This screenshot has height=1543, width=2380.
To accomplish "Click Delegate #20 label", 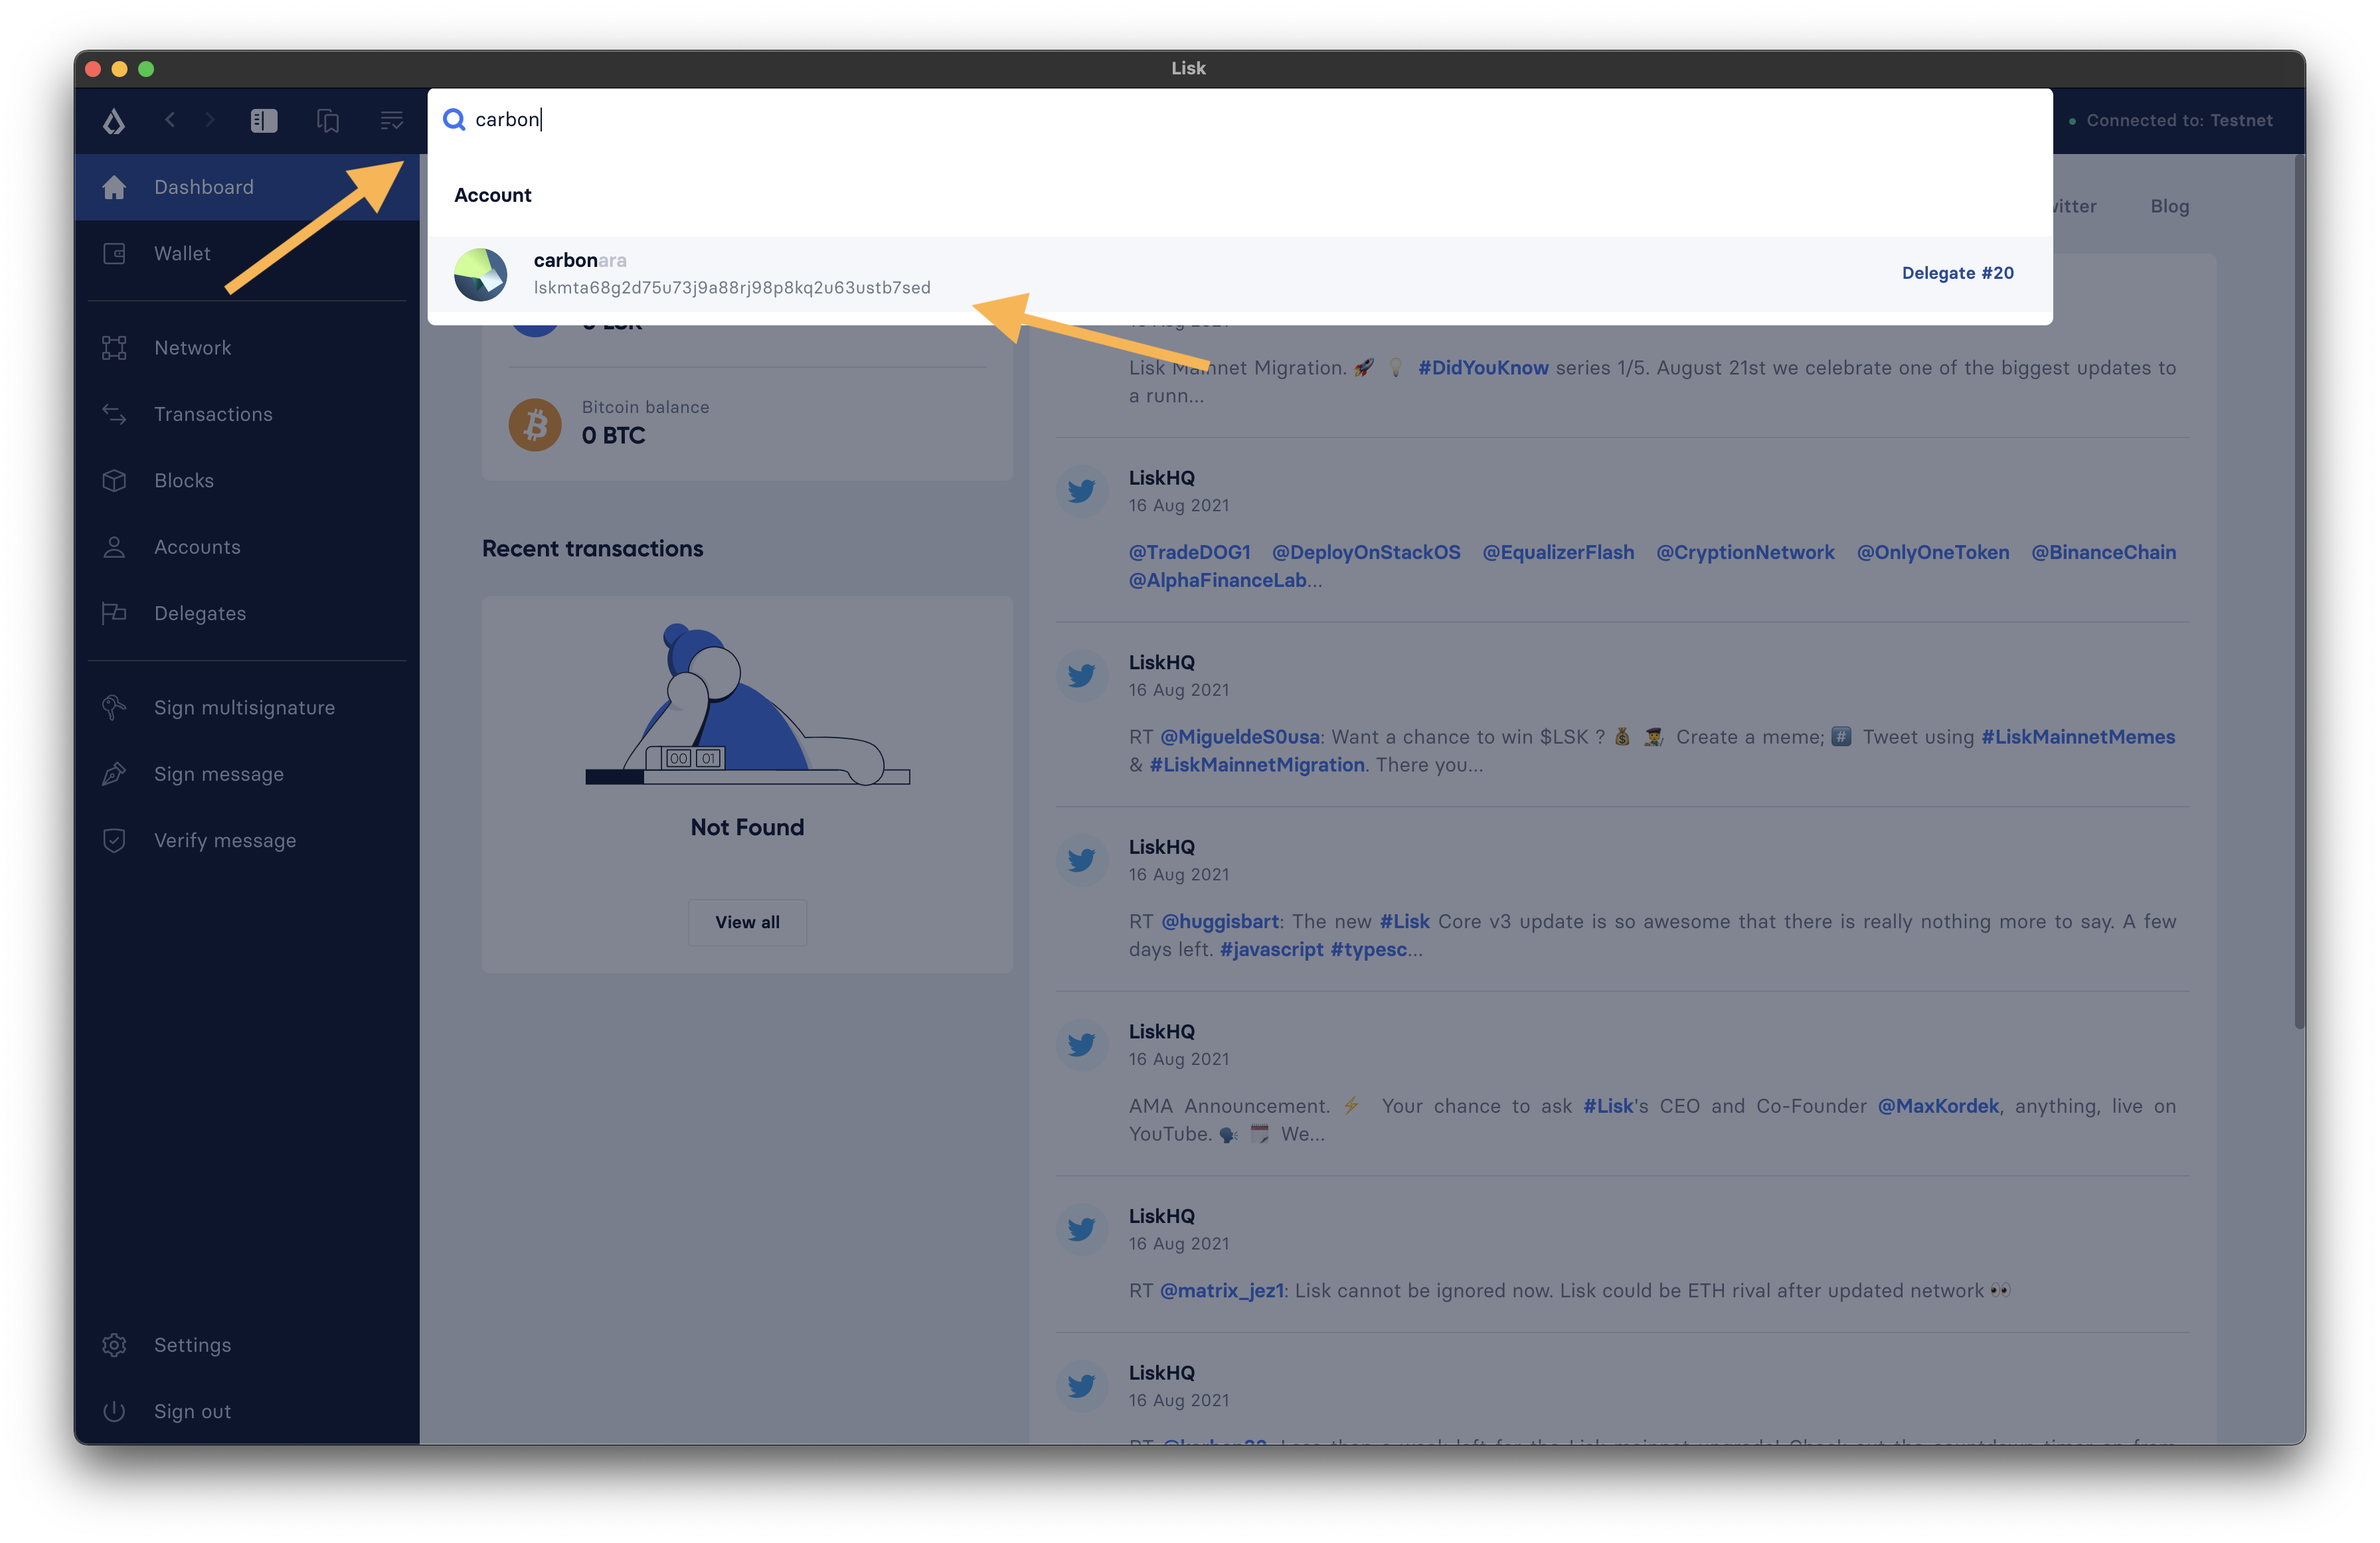I will pyautogui.click(x=1957, y=273).
